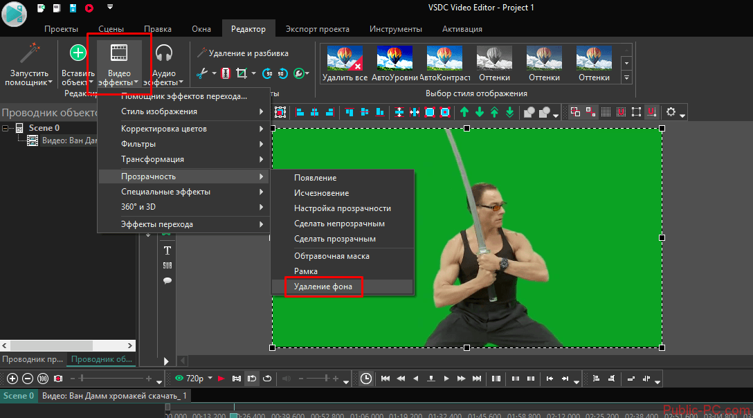Switch to Проводник пр... panel tab
This screenshot has width=753, height=418.
(33, 359)
